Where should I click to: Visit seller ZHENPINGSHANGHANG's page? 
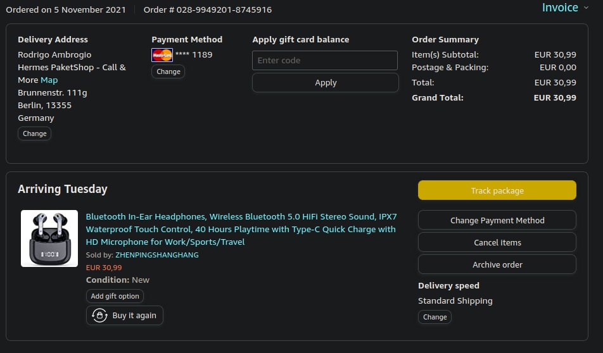click(x=157, y=255)
